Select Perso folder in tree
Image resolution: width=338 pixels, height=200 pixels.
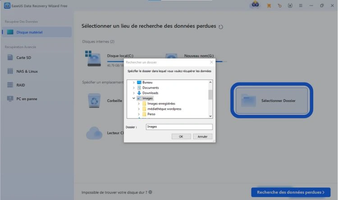tap(151, 114)
